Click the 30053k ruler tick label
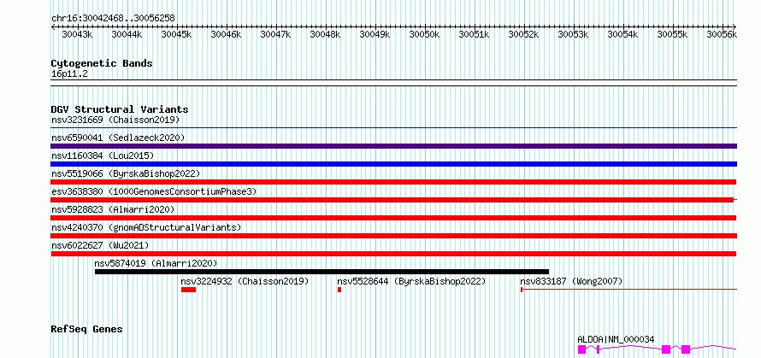 click(x=573, y=34)
